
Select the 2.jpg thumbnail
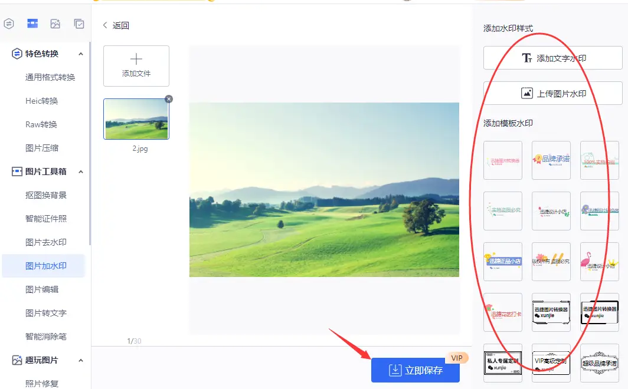pos(136,119)
